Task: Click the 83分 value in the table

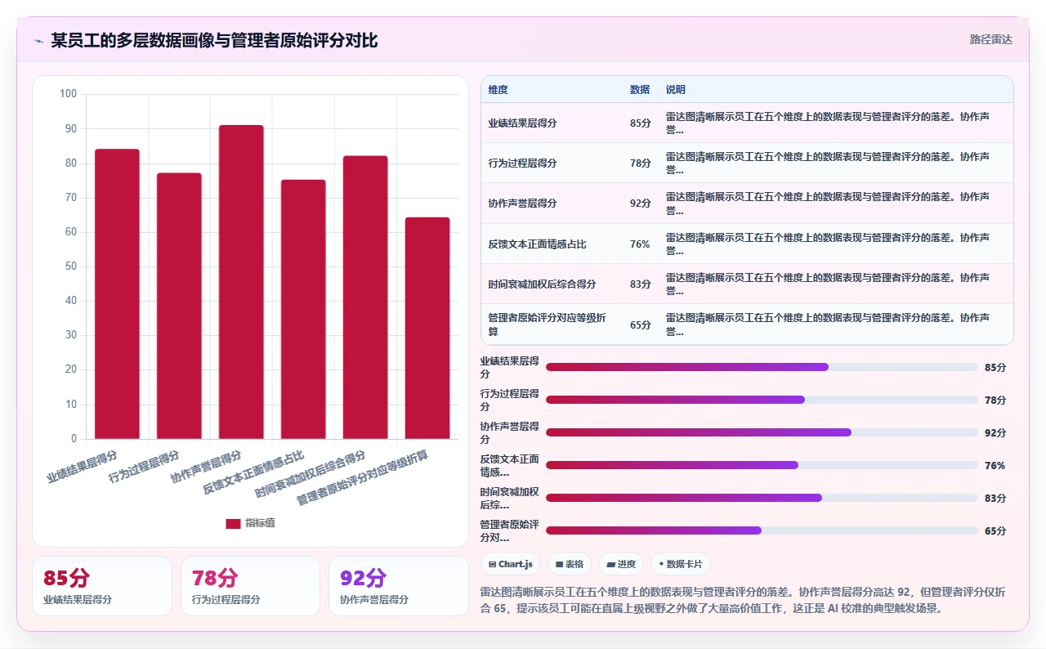Action: 641,284
